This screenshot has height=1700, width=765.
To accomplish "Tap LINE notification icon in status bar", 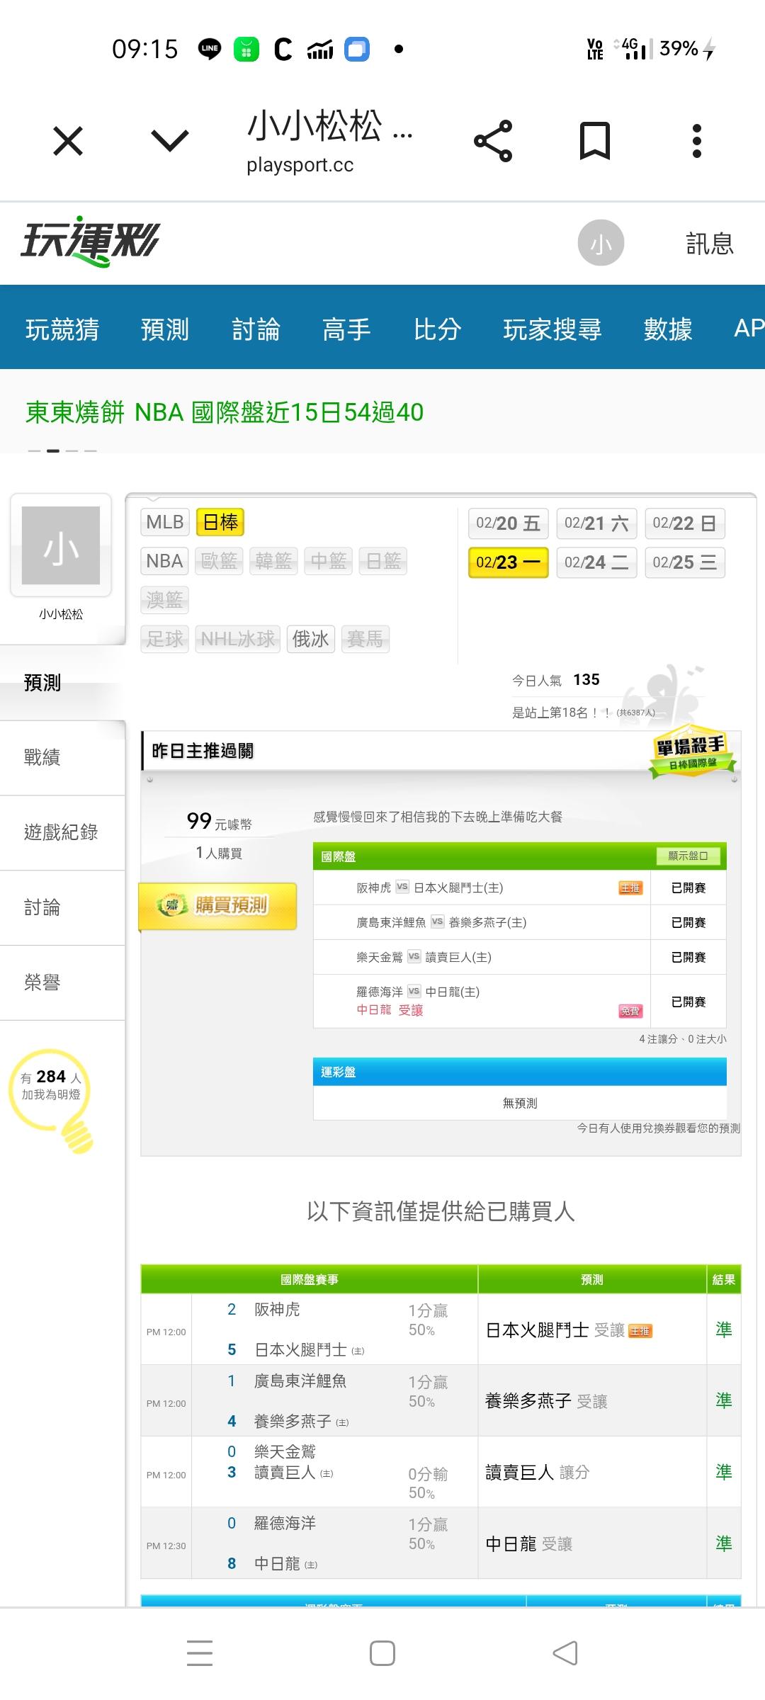I will tap(210, 48).
